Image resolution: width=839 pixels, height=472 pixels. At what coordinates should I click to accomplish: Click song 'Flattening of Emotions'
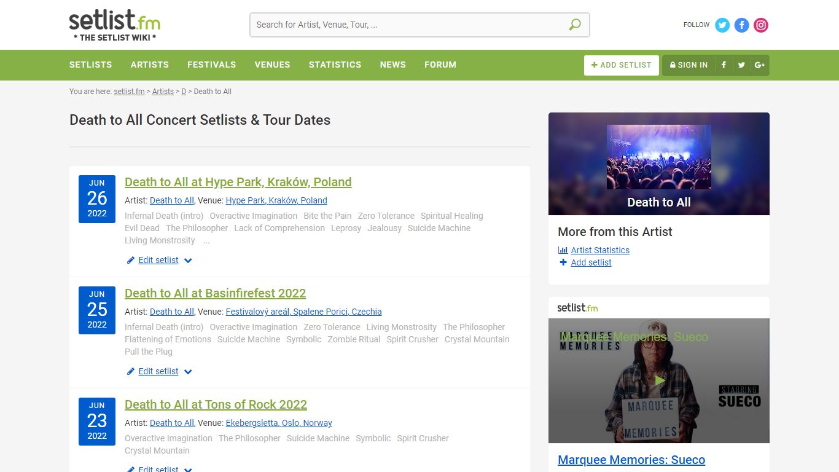click(x=168, y=339)
